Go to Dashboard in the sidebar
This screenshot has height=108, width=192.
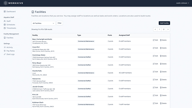pyautogui.click(x=10, y=11)
